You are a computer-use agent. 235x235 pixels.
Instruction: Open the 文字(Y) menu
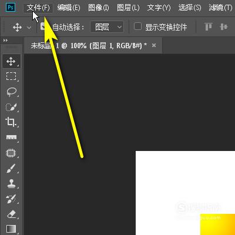pyautogui.click(x=159, y=8)
